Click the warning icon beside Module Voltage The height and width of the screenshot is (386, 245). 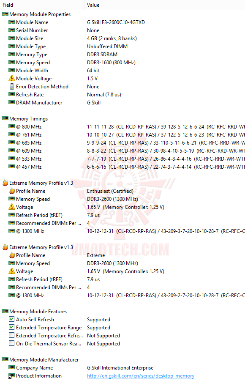[12, 78]
